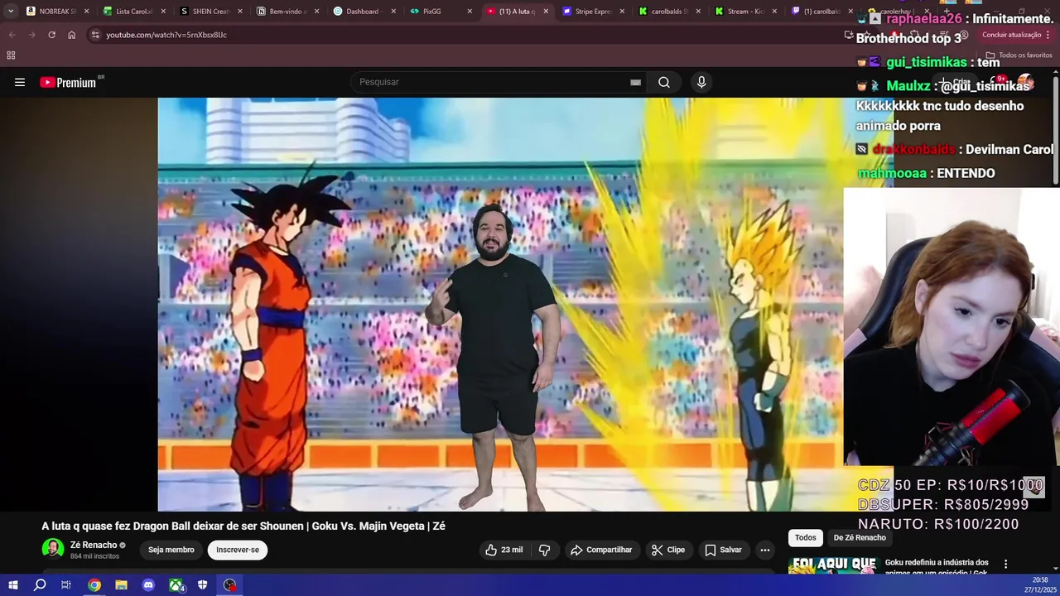Open Task View on taskbar
The width and height of the screenshot is (1060, 596).
pyautogui.click(x=66, y=585)
